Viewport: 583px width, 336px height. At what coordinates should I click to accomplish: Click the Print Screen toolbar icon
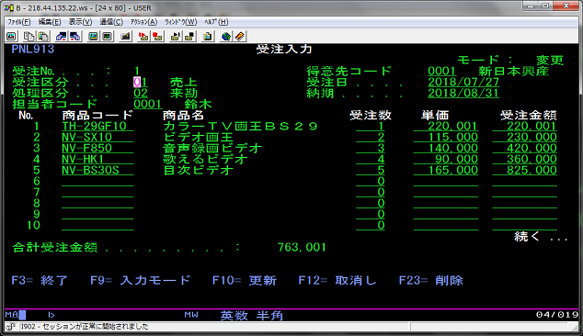click(x=12, y=36)
